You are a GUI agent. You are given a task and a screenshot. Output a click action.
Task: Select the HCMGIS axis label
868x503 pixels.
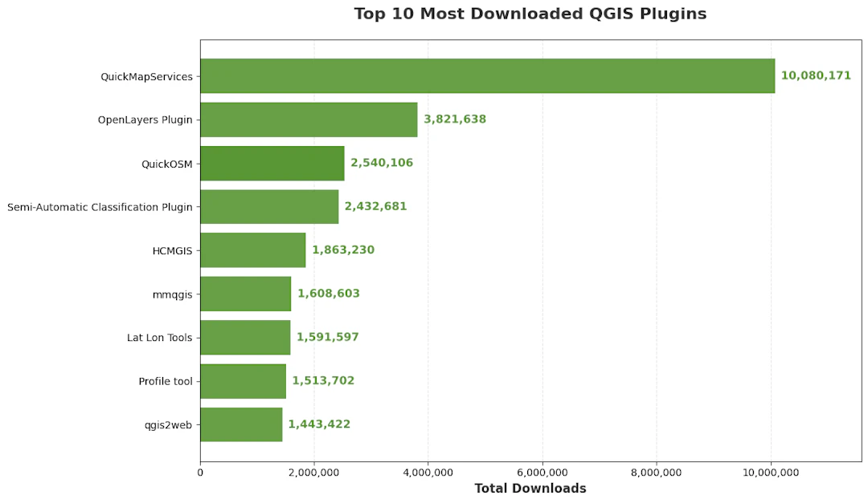pyautogui.click(x=172, y=251)
